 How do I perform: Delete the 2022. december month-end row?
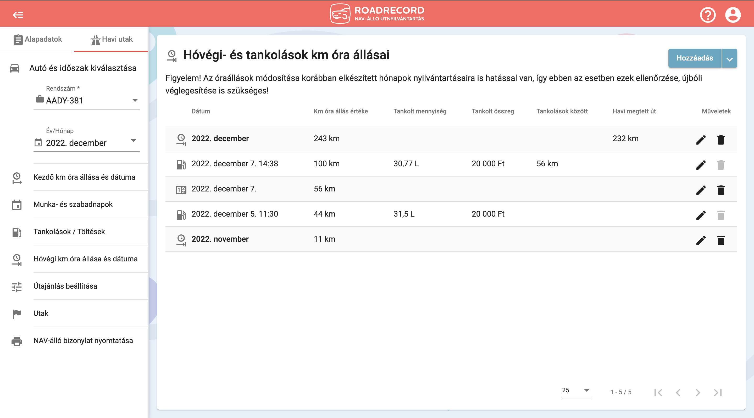[x=721, y=140]
